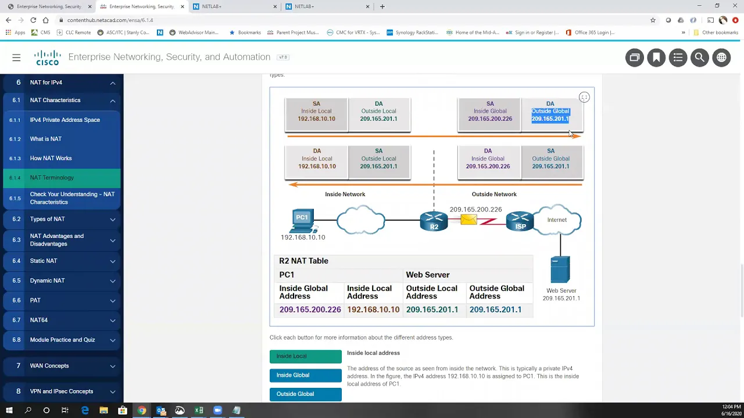Click the ISP router in the diagram
The image size is (744, 418).
[x=520, y=221]
